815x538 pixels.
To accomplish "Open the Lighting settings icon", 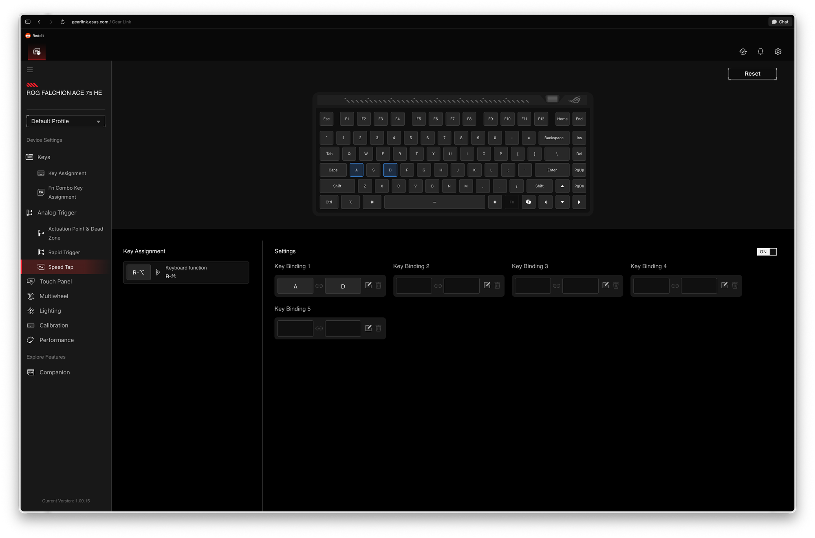I will click(31, 311).
